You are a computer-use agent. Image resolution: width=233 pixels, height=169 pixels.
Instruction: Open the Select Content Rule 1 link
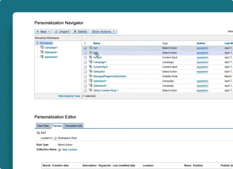pyautogui.click(x=106, y=91)
